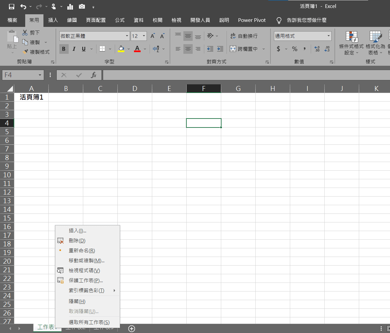
Task: Expand the Name Box dropdown arrow
Action: pos(40,75)
